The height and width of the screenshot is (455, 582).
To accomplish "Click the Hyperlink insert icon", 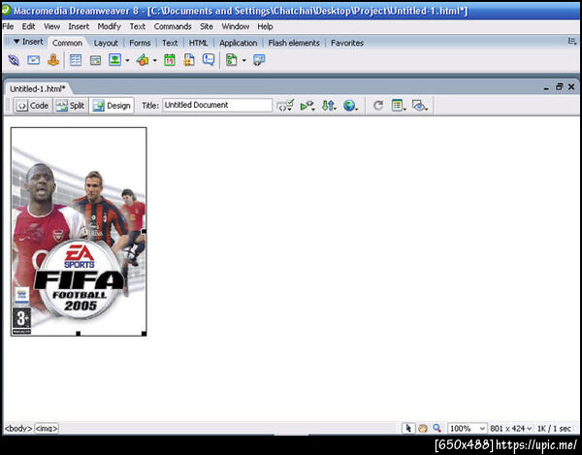I will [14, 60].
